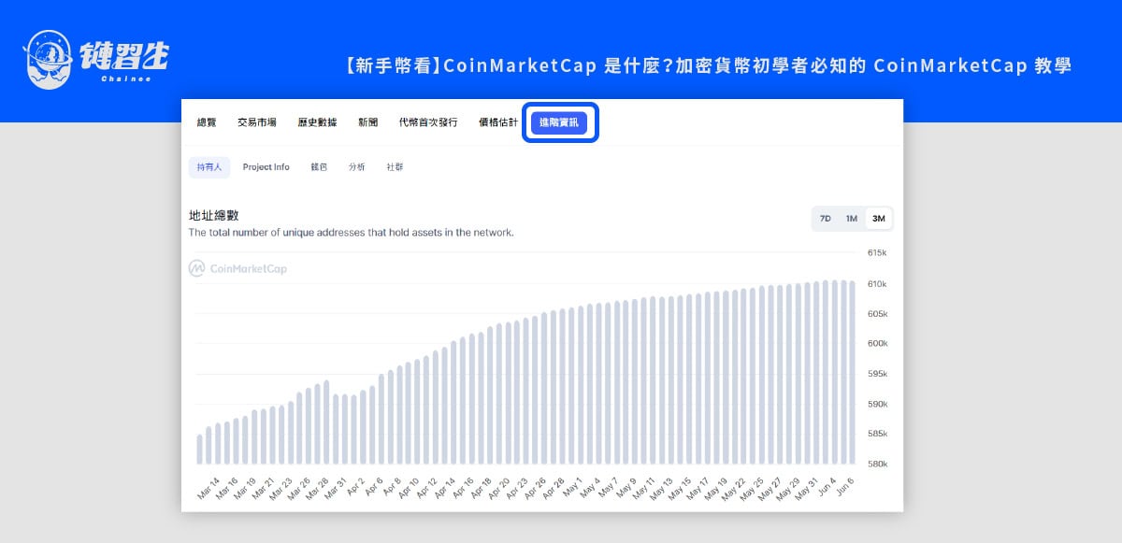1122x543 pixels.
Task: Click the Apr 16 date label
Action: [465, 487]
